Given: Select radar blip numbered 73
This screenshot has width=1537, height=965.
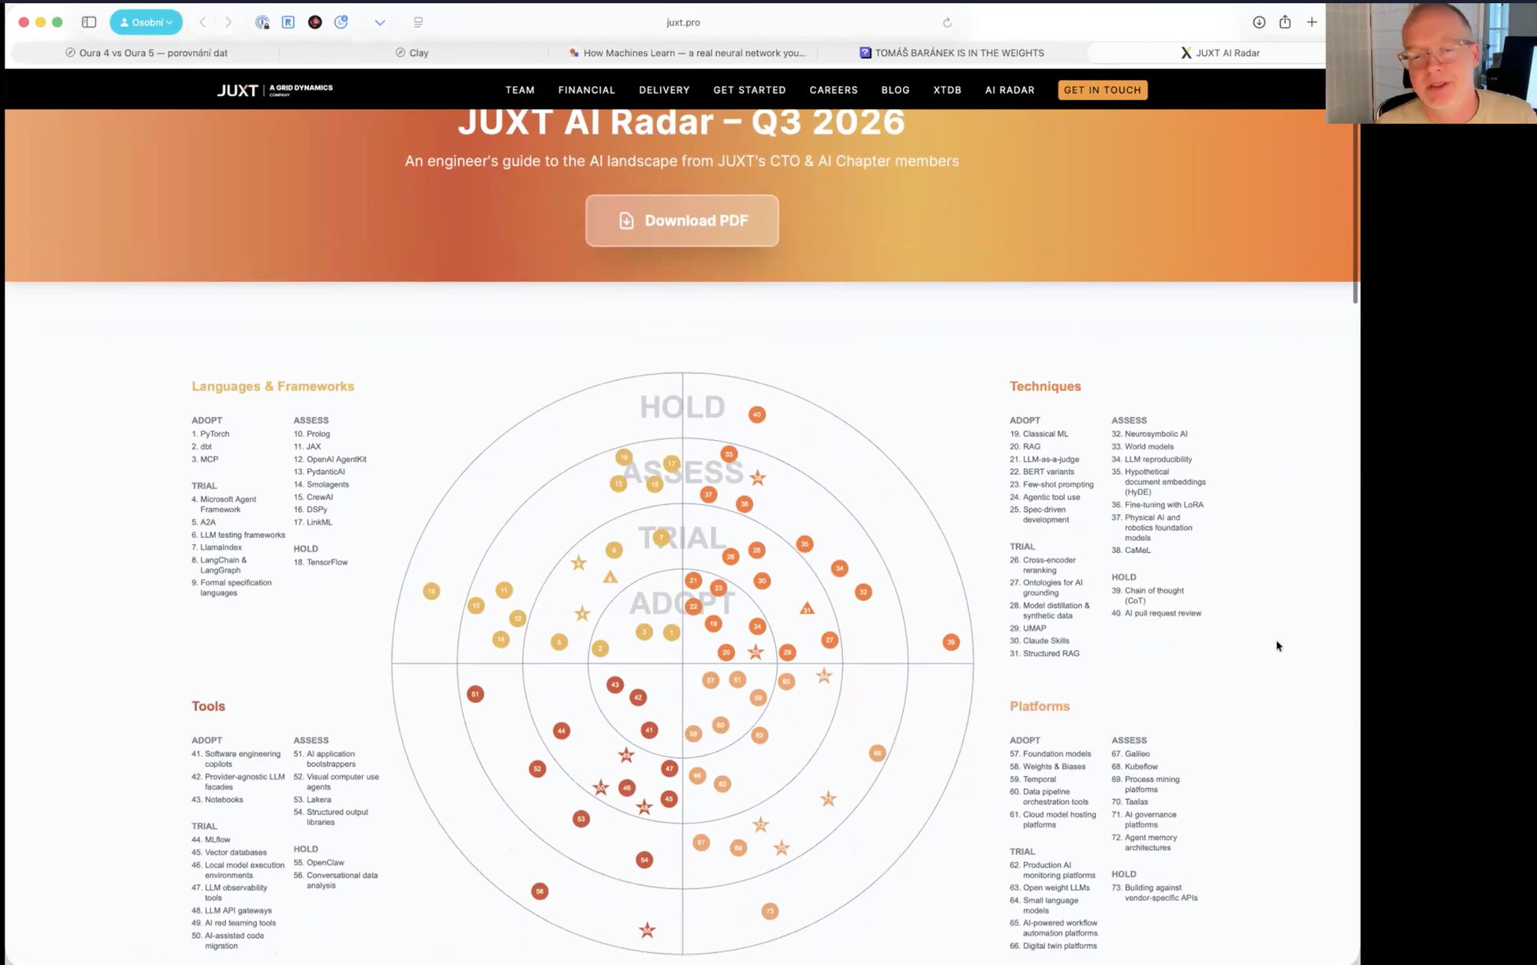Looking at the screenshot, I should pyautogui.click(x=769, y=911).
